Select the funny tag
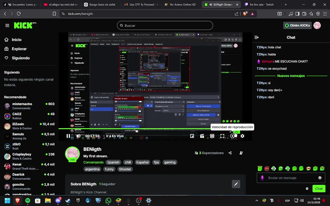The height and width of the screenshot is (206, 330). click(109, 169)
